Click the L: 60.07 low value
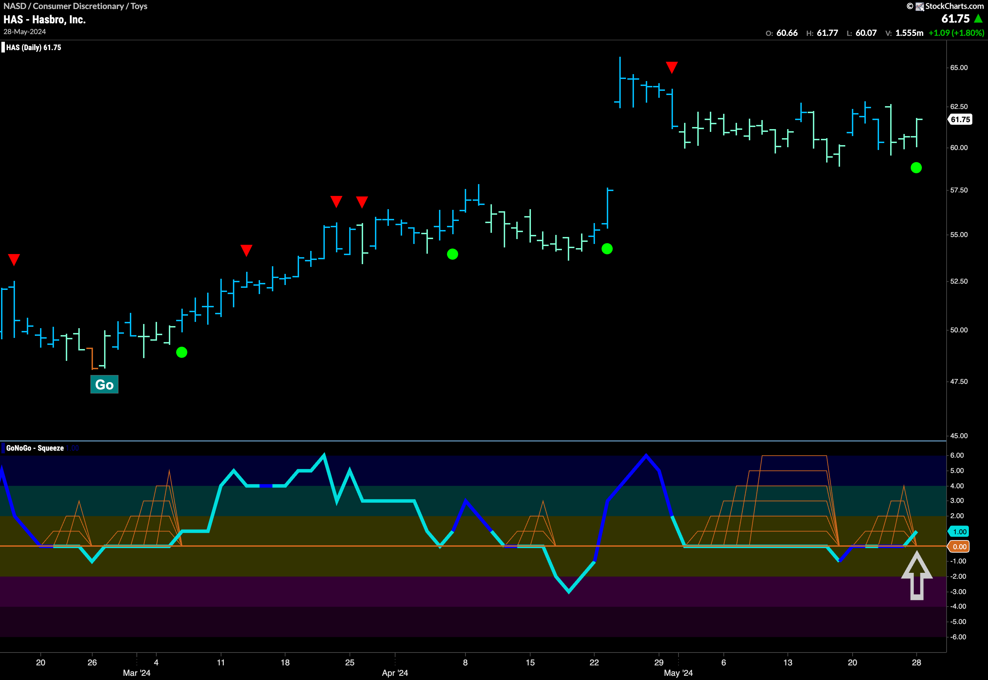Image resolution: width=988 pixels, height=680 pixels. 861,33
